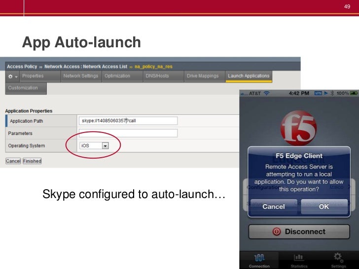This screenshot has height=269, width=359.
Task: Tap the location arrow status icon
Action: [326, 93]
